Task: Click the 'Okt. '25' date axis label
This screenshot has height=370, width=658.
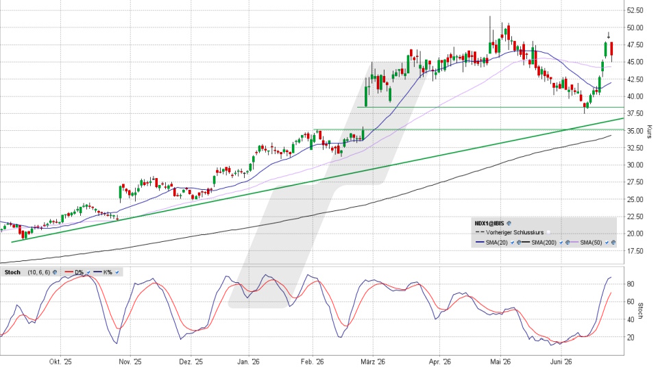Action: (x=60, y=362)
